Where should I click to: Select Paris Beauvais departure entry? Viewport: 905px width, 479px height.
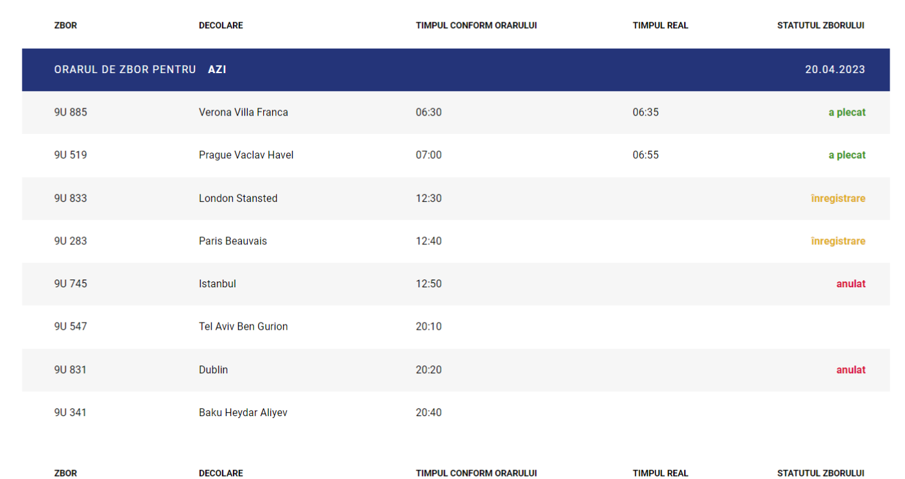[232, 241]
